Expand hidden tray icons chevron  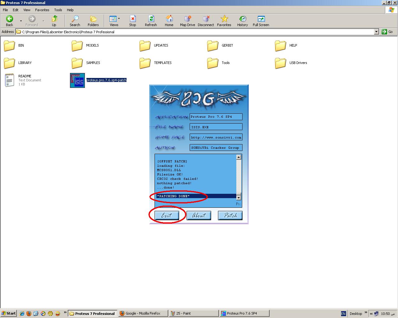click(x=371, y=314)
